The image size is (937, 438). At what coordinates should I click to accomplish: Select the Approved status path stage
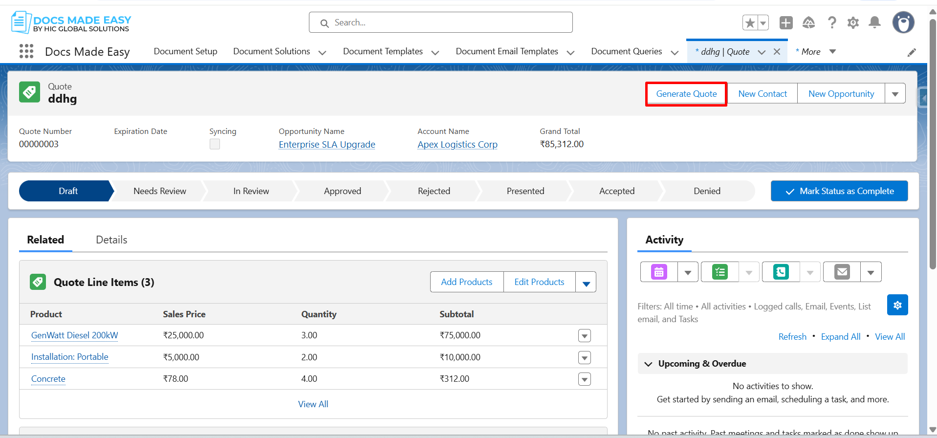(x=342, y=191)
